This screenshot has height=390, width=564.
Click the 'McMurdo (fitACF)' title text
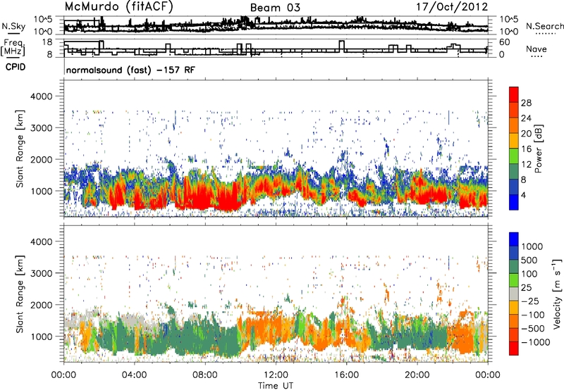tap(118, 7)
